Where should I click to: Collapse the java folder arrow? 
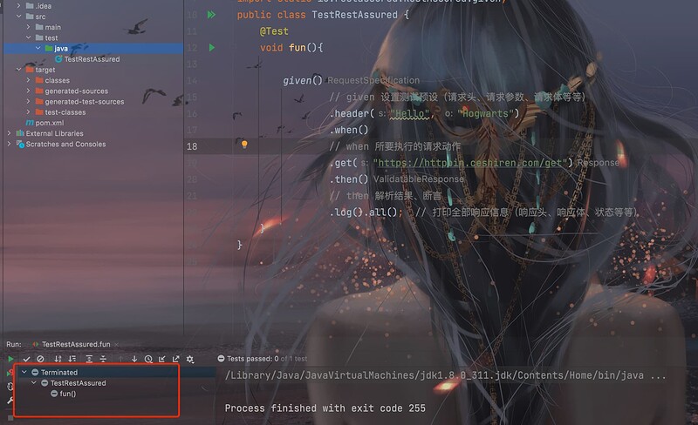38,48
